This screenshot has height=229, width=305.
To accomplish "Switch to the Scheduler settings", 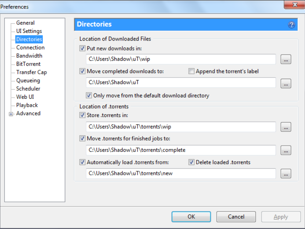I will [28, 89].
